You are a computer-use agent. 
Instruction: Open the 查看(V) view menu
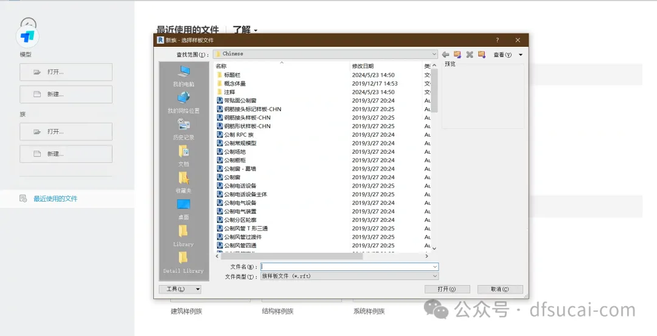point(502,55)
